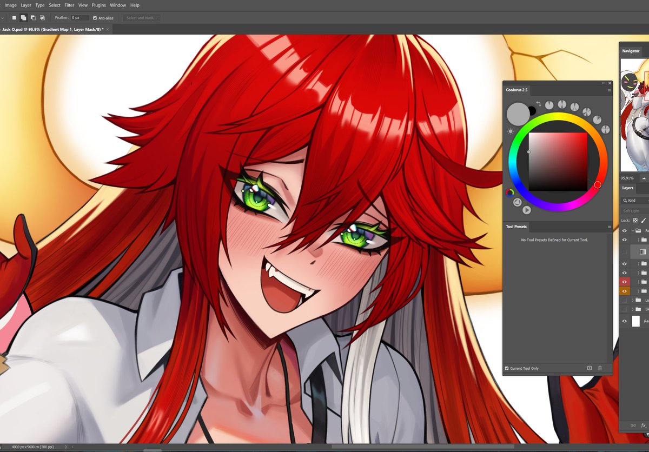The image size is (649, 452).
Task: Open the Window menu
Action: (x=118, y=5)
